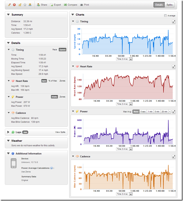Enable the Average checkbox in Charts
The height and width of the screenshot is (201, 183).
(x=165, y=15)
